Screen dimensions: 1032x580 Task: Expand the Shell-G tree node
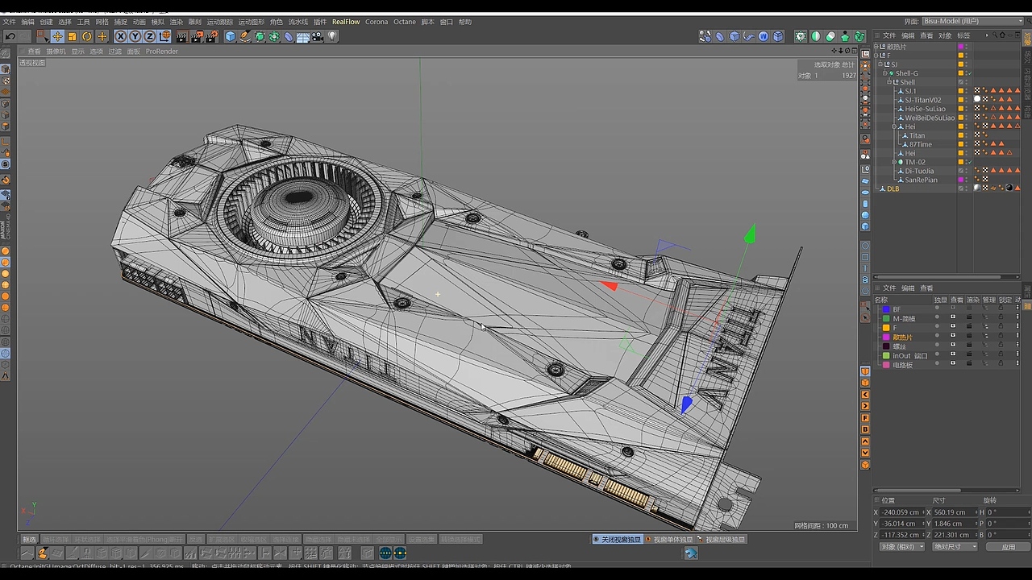(x=885, y=73)
